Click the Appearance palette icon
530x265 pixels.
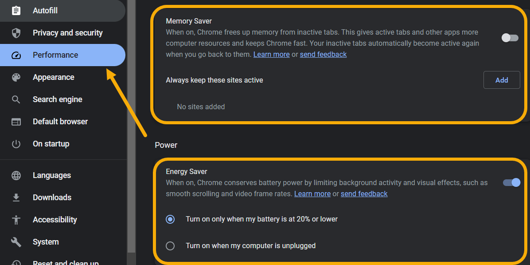pos(16,77)
